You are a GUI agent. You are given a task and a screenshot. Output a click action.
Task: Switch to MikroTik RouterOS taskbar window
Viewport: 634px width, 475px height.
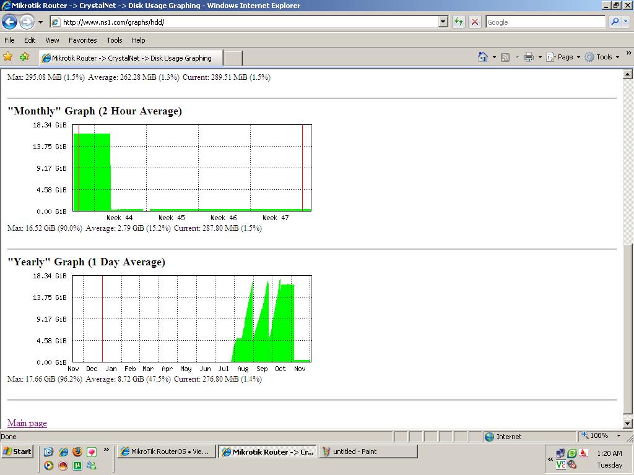pyautogui.click(x=166, y=451)
